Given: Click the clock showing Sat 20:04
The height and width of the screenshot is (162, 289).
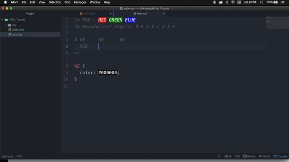Looking at the screenshot, I should point(250,2).
